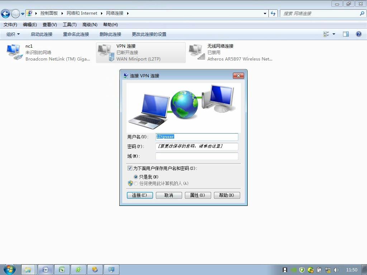
Task: Click the 用户名 input field
Action: click(x=197, y=137)
